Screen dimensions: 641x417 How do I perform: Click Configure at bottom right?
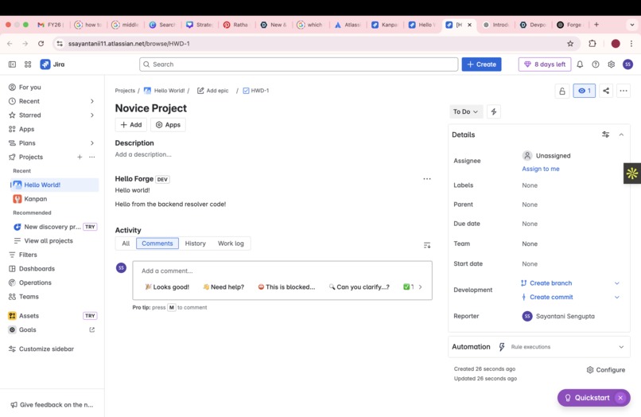click(606, 370)
